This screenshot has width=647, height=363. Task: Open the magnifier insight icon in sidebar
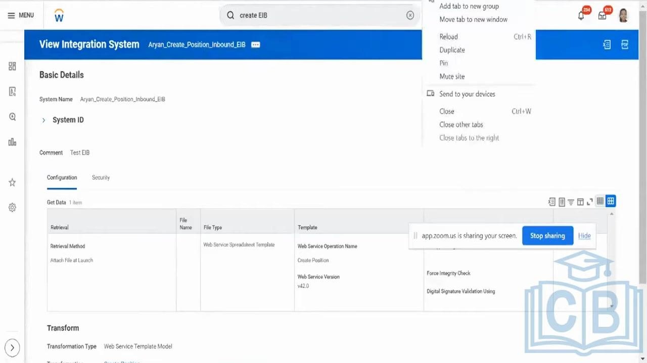coord(12,116)
